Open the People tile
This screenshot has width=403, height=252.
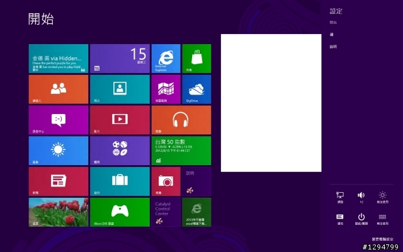coord(59,89)
